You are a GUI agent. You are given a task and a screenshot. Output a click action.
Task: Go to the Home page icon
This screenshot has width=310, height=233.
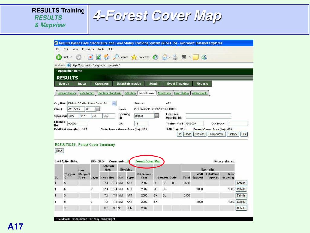tap(107, 57)
